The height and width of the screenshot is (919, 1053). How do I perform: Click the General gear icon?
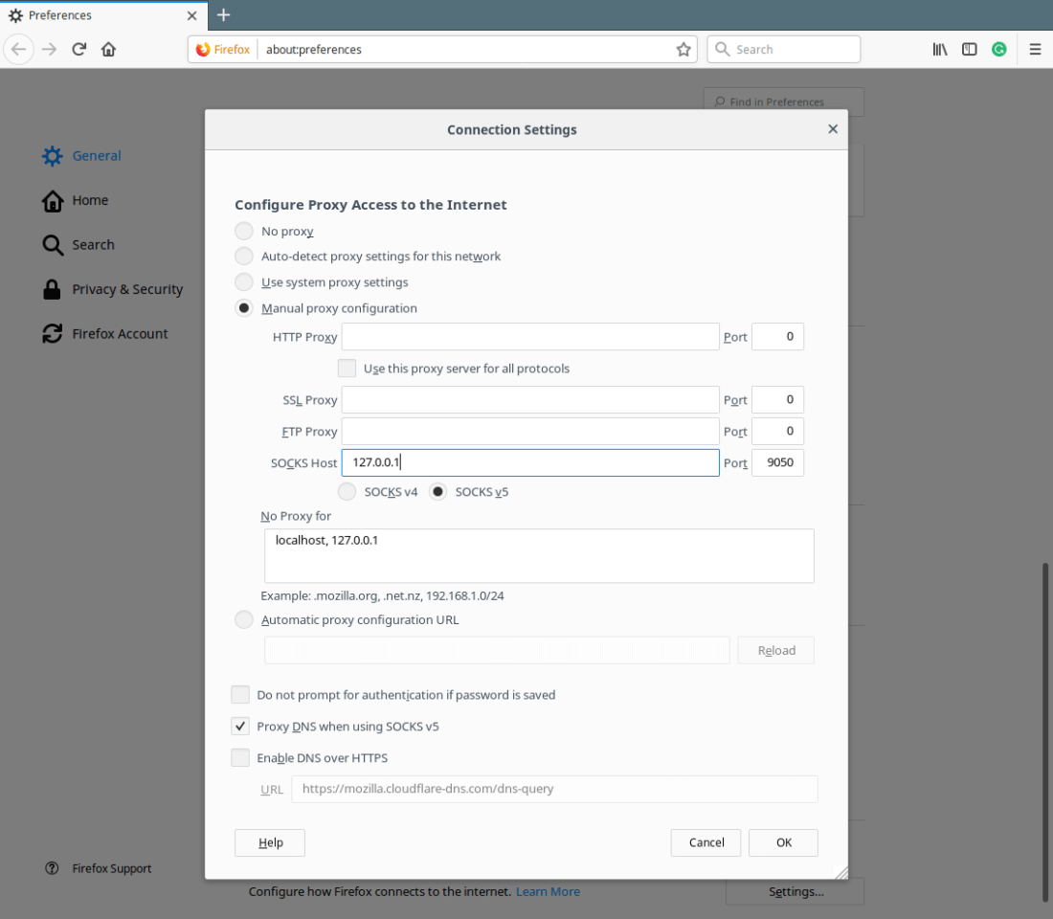[53, 156]
